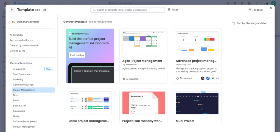The height and width of the screenshot is (132, 280).
Task: Click the Agile Project Management title
Action: coord(142,61)
